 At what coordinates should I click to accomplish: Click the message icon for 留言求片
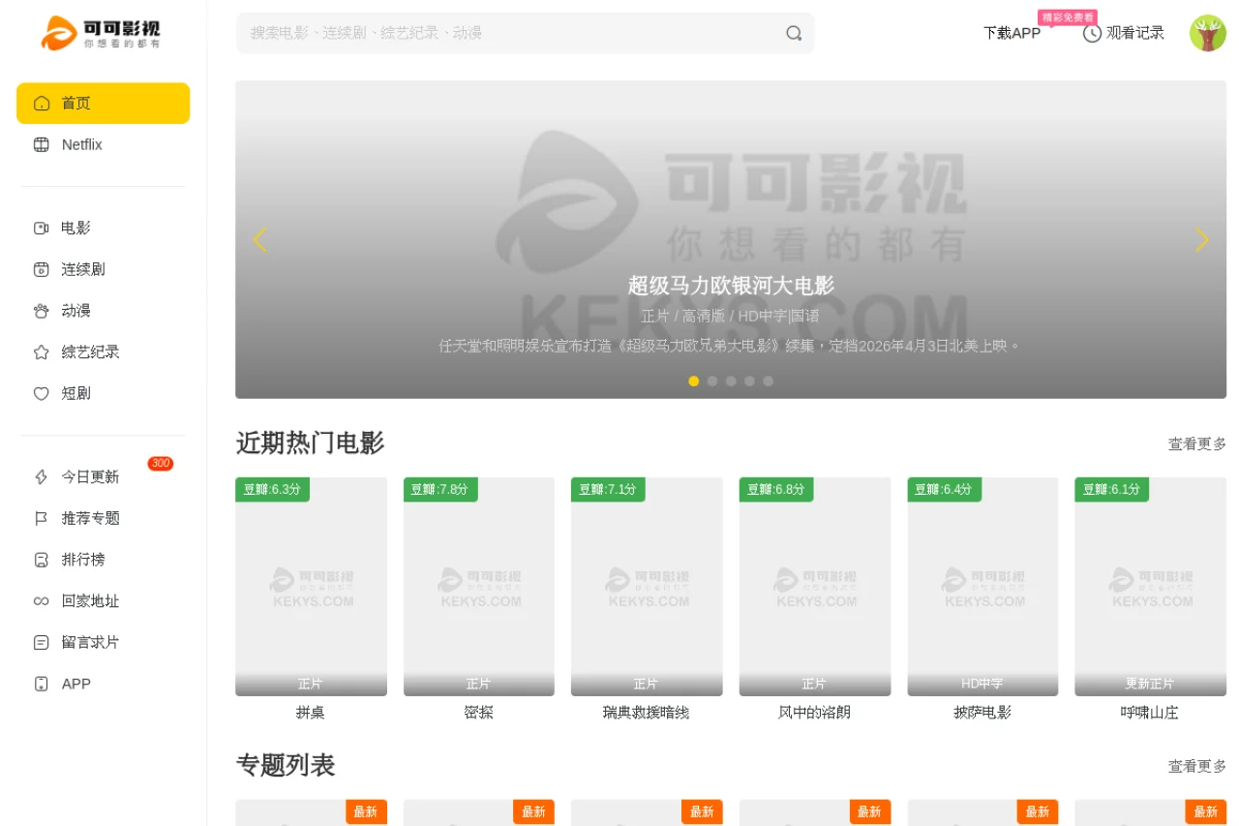click(x=42, y=643)
